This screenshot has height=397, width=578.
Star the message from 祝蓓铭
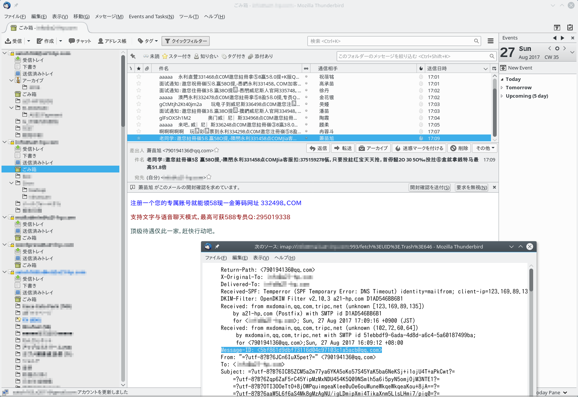click(x=139, y=77)
